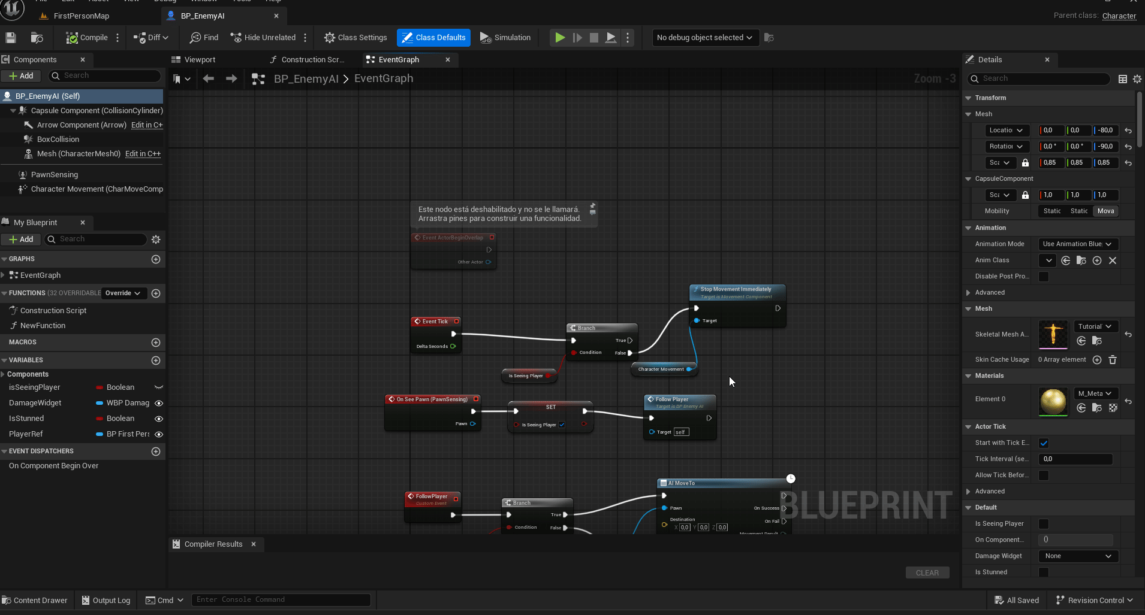Click the M_Meta material thumbnail
This screenshot has width=1145, height=615.
(1053, 401)
